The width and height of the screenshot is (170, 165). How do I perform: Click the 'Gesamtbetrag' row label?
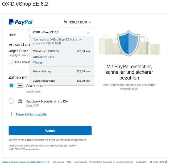click(42, 72)
